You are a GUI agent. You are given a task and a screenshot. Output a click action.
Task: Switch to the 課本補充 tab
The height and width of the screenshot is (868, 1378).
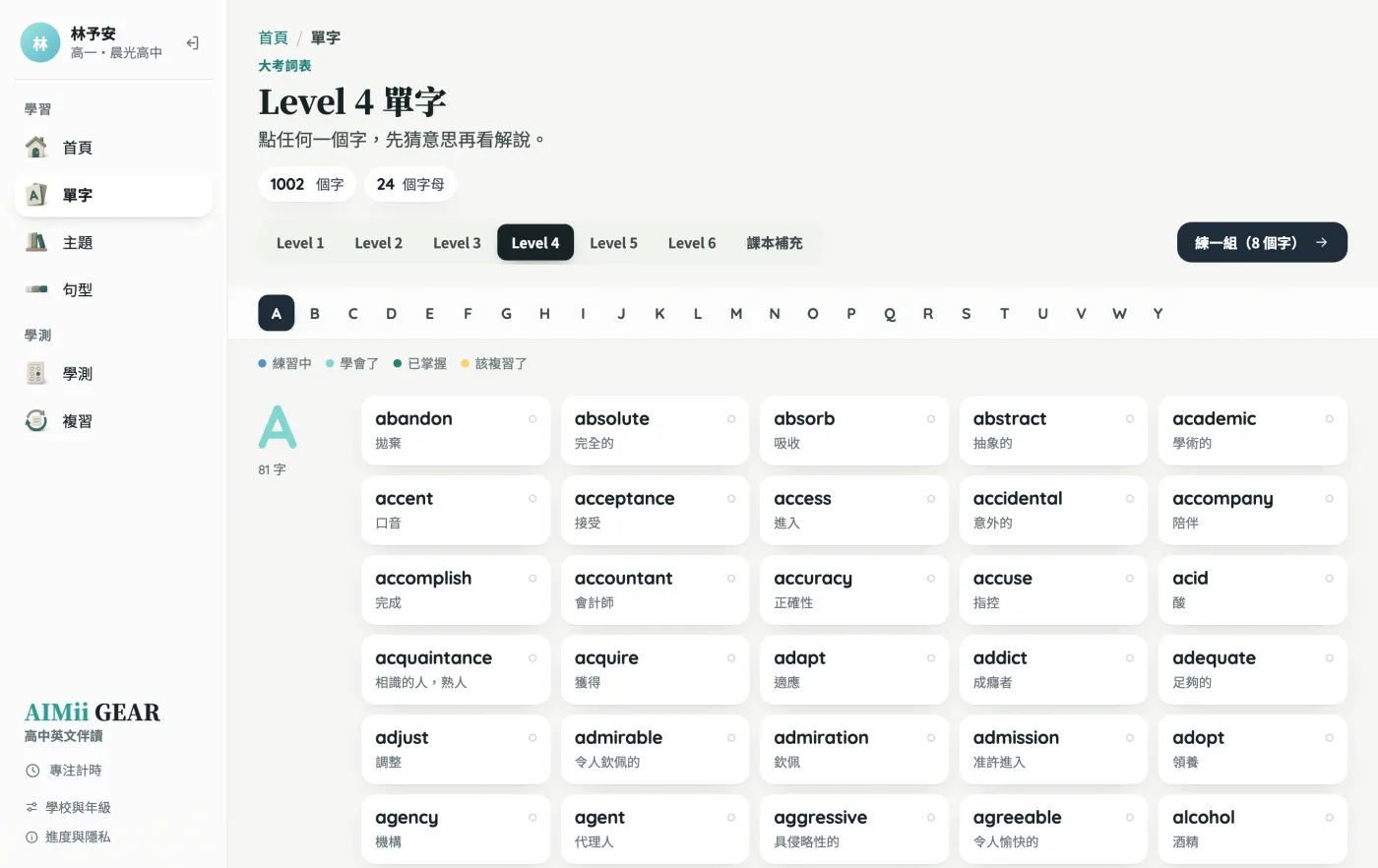pos(775,243)
